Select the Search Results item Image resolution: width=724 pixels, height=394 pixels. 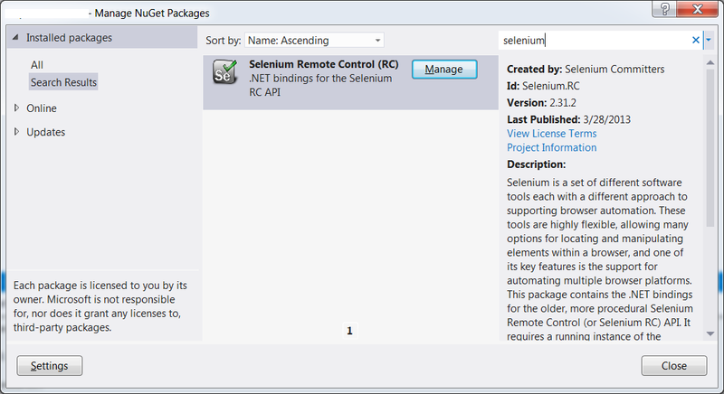[63, 82]
